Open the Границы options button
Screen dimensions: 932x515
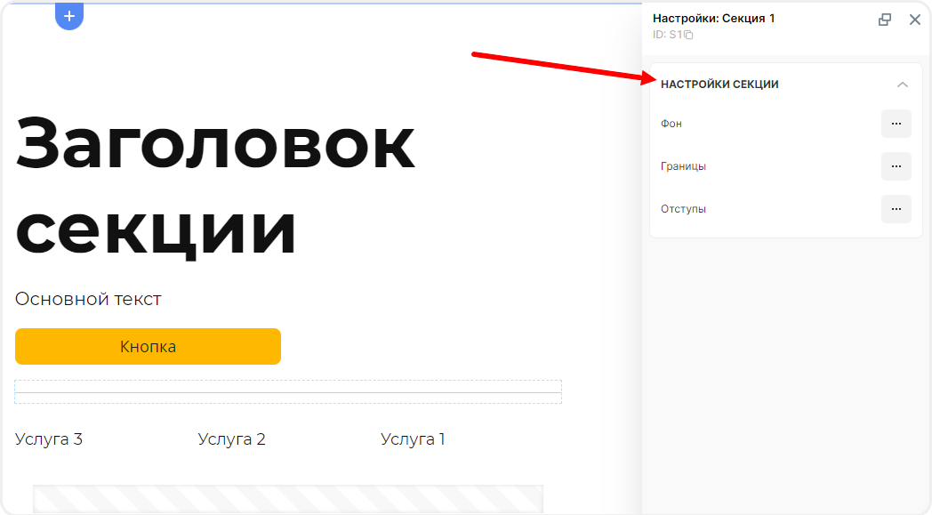896,166
